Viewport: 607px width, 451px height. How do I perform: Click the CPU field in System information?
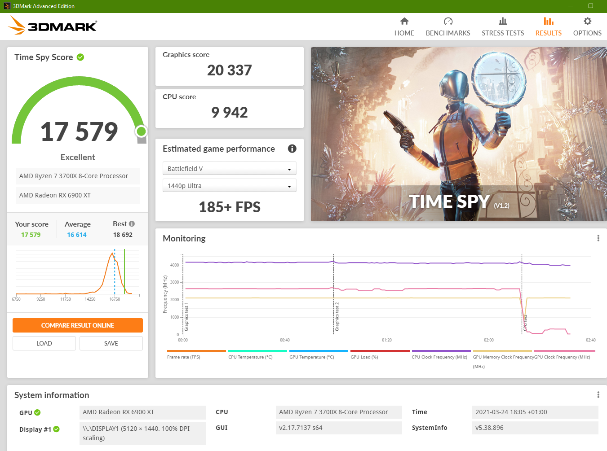coord(339,412)
